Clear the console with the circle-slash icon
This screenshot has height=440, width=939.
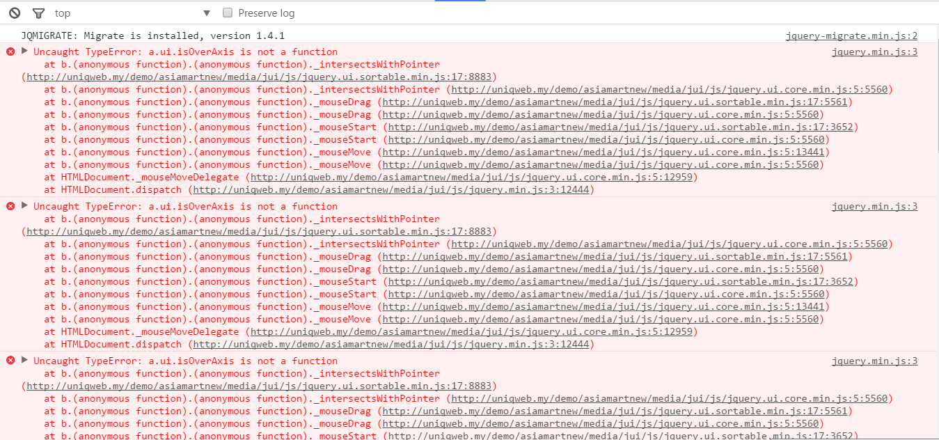pyautogui.click(x=15, y=13)
